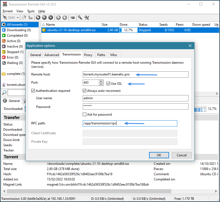Click the RPC path field
This screenshot has height=202, width=220.
130,124
